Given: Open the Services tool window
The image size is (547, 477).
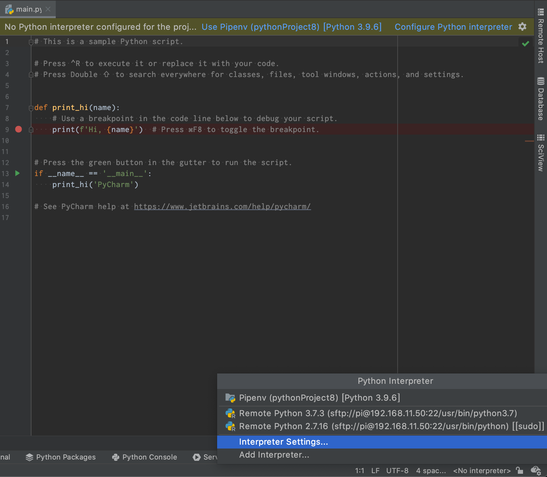Looking at the screenshot, I should pyautogui.click(x=205, y=457).
